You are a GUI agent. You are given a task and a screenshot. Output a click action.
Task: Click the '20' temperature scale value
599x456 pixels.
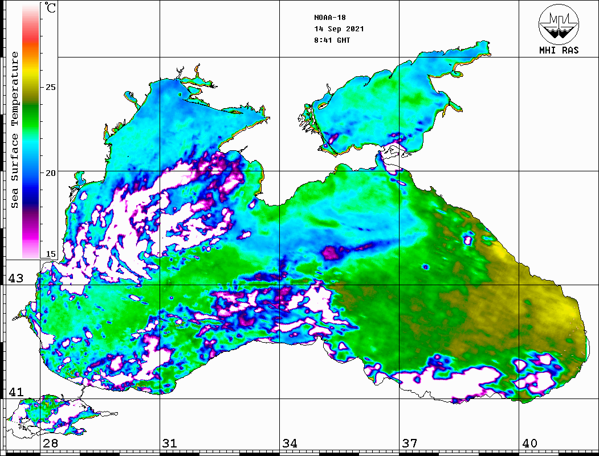[x=50, y=173]
